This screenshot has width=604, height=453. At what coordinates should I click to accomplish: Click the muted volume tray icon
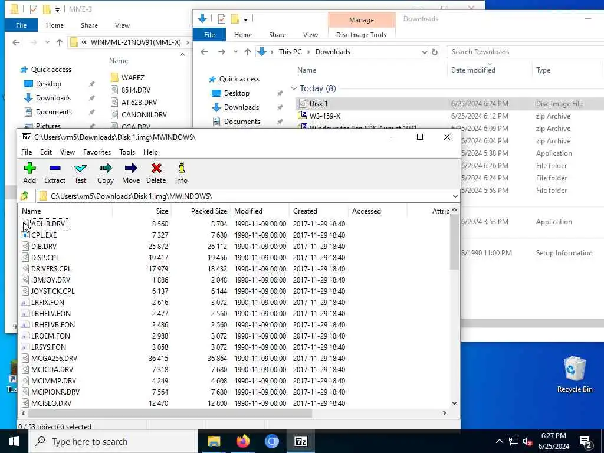[x=528, y=442]
